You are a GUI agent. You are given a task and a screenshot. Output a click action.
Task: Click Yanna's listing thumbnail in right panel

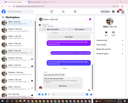coord(110,21)
